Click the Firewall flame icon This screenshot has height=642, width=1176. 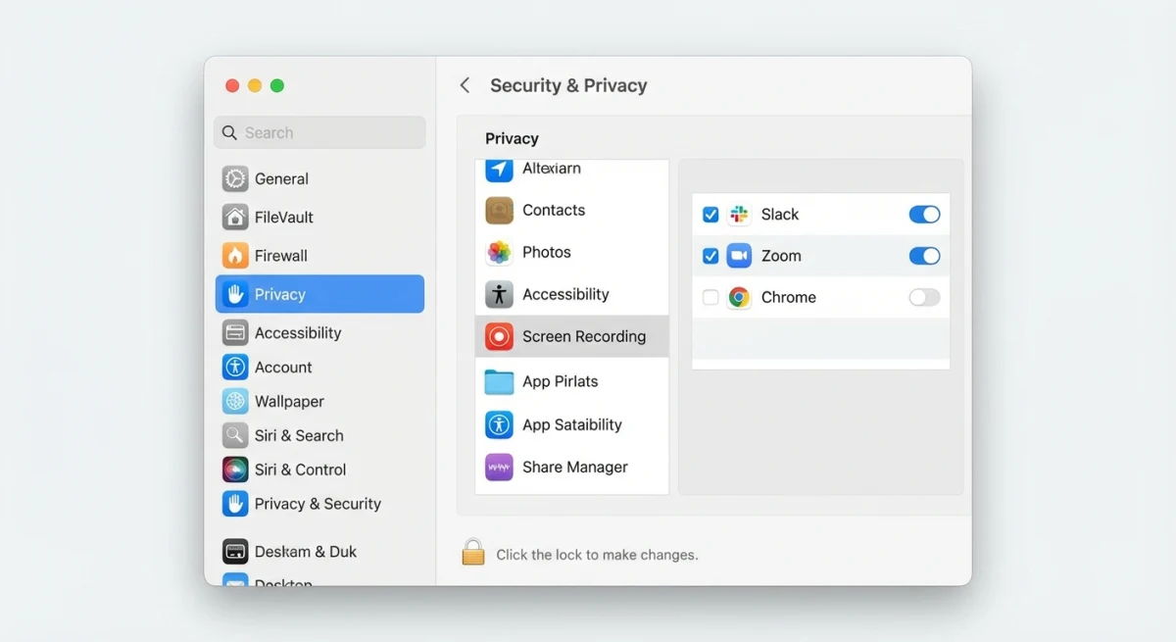235,256
